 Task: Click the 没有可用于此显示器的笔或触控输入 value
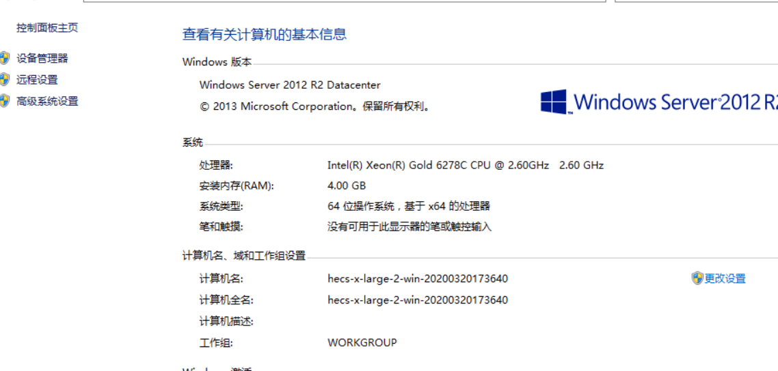(x=410, y=227)
